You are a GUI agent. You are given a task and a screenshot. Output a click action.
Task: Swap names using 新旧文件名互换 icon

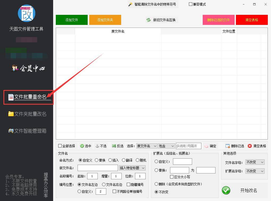[x=149, y=20]
